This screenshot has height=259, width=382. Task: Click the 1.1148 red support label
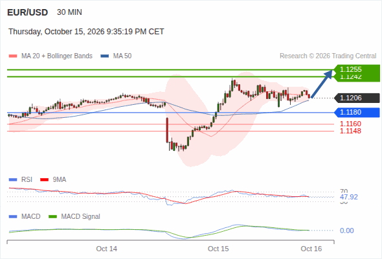click(x=350, y=131)
